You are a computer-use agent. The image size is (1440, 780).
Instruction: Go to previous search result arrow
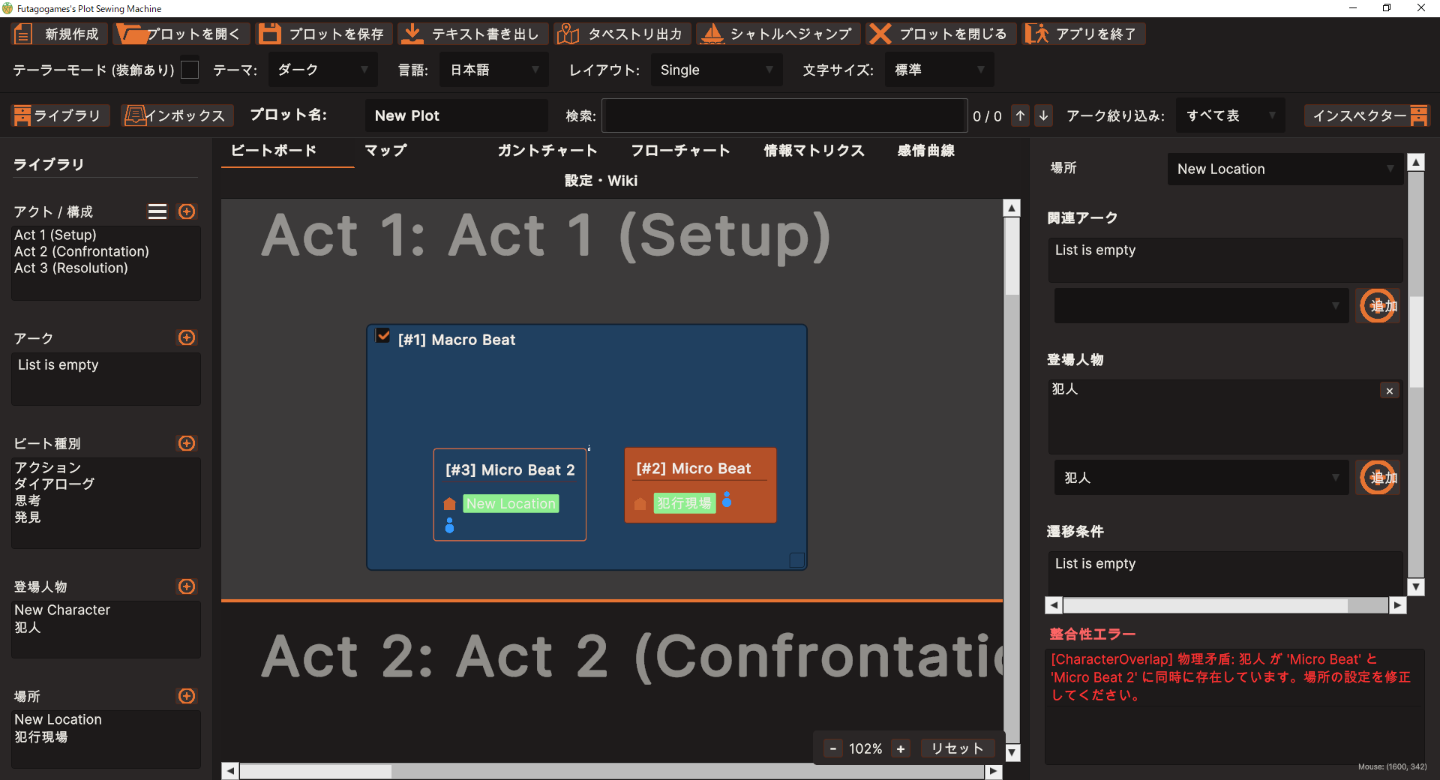pyautogui.click(x=1020, y=115)
